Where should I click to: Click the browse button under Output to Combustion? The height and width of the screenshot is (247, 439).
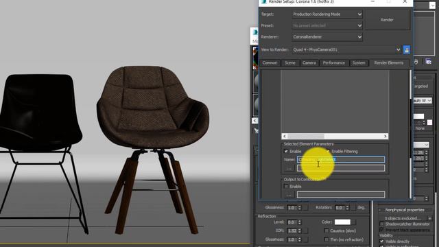289,194
